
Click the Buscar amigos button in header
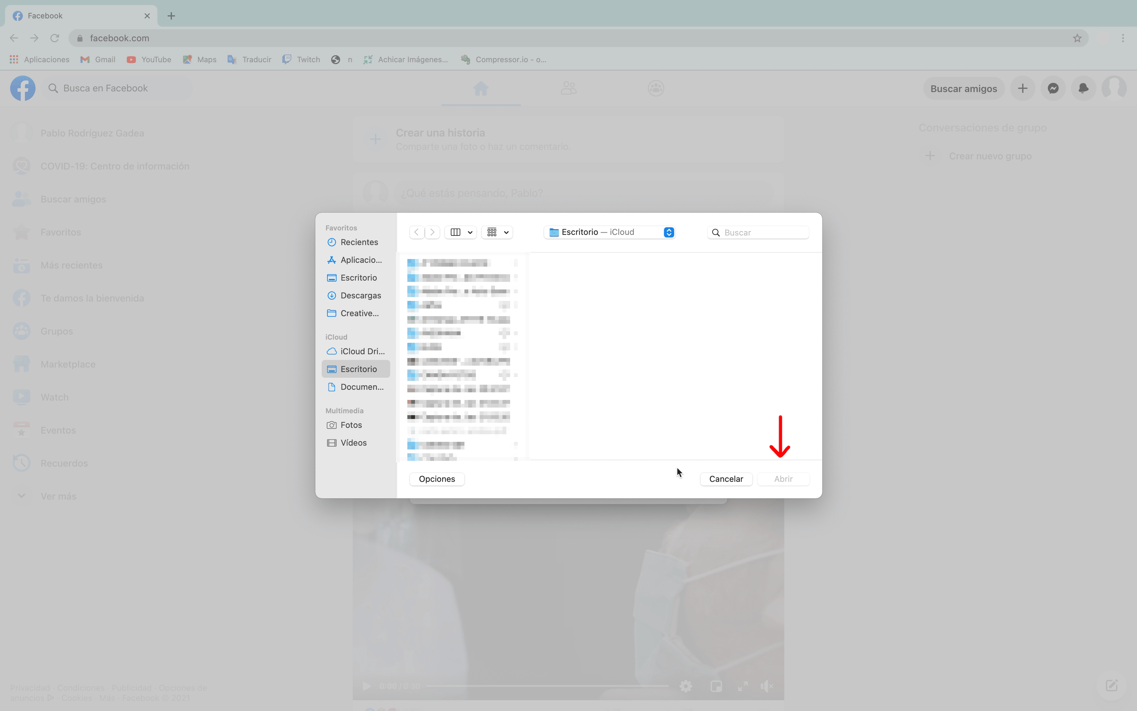point(964,89)
